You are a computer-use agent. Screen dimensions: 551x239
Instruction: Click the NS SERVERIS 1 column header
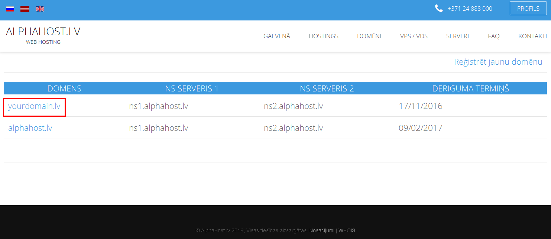tap(192, 88)
